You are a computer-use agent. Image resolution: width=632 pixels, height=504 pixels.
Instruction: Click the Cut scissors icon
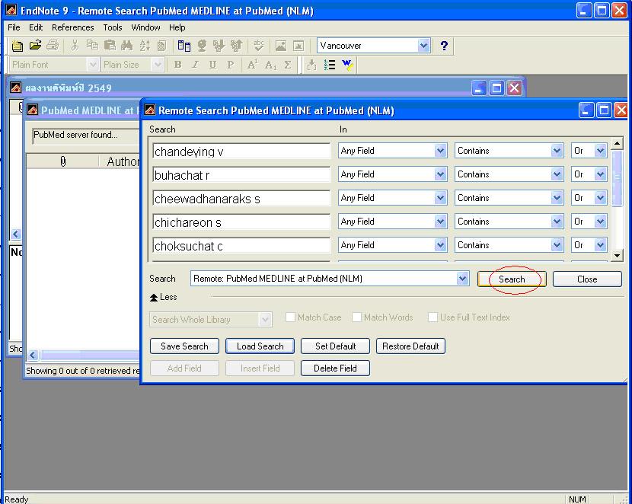tap(75, 45)
